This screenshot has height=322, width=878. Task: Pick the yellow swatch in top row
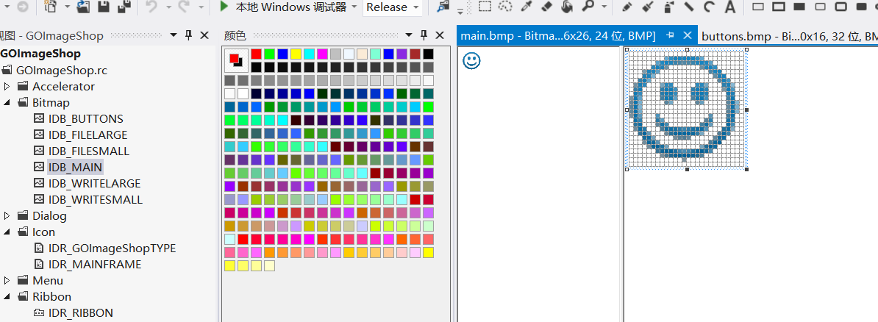tap(296, 54)
